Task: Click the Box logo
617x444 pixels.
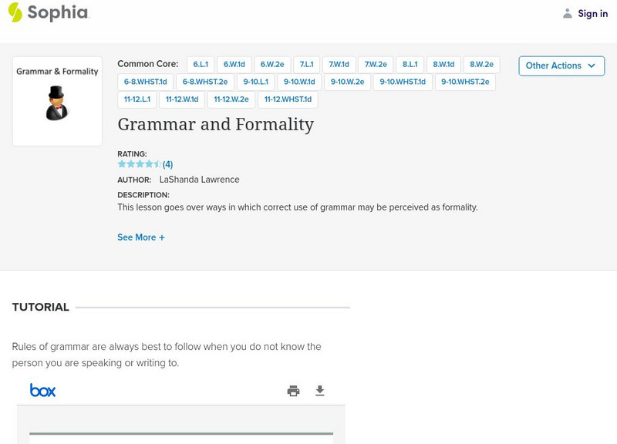Action: pos(42,390)
